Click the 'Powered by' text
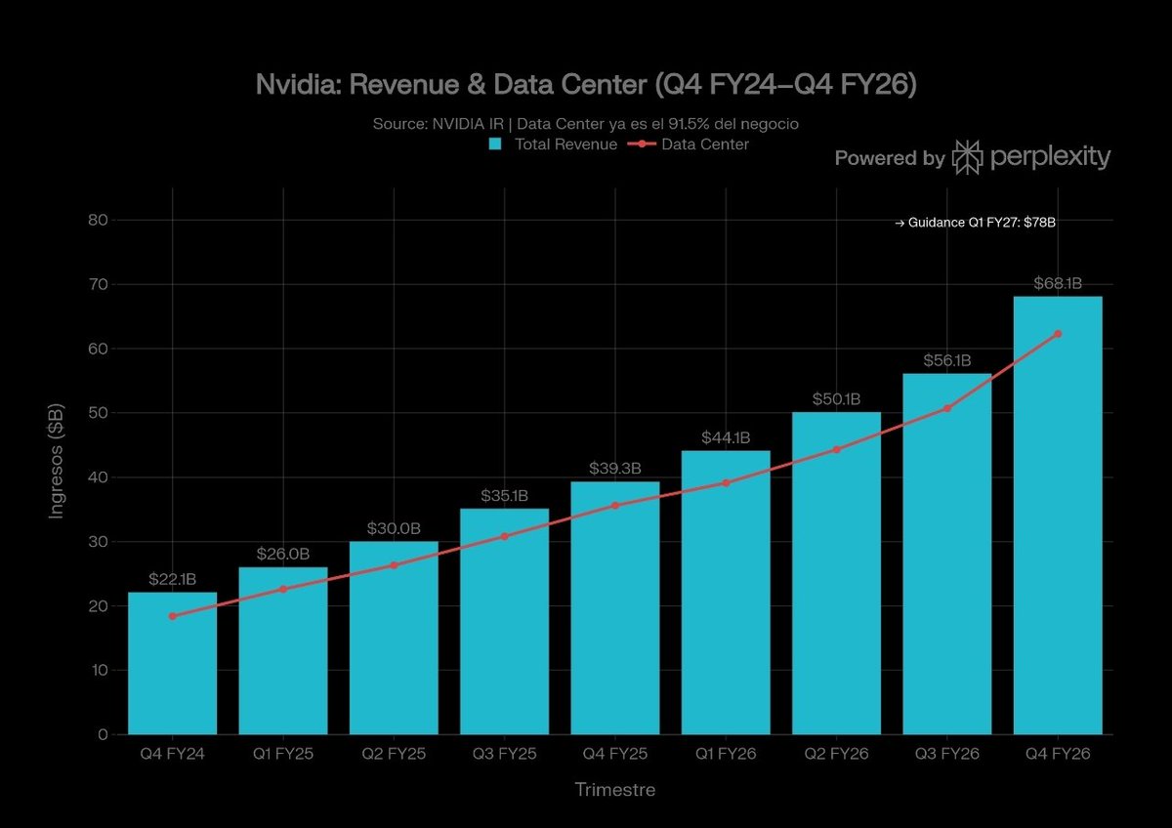Screen dimensions: 1172x828 (x=890, y=158)
